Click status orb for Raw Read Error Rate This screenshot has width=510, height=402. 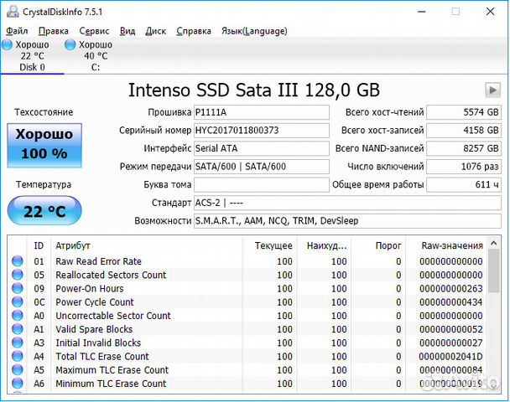17,261
